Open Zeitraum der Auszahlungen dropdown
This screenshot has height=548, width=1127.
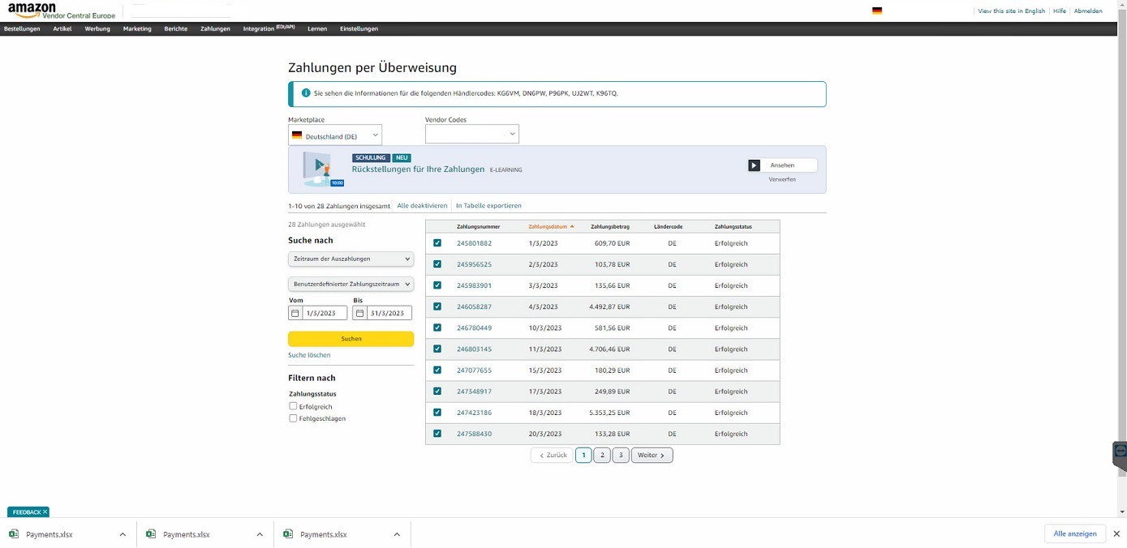[x=351, y=259]
